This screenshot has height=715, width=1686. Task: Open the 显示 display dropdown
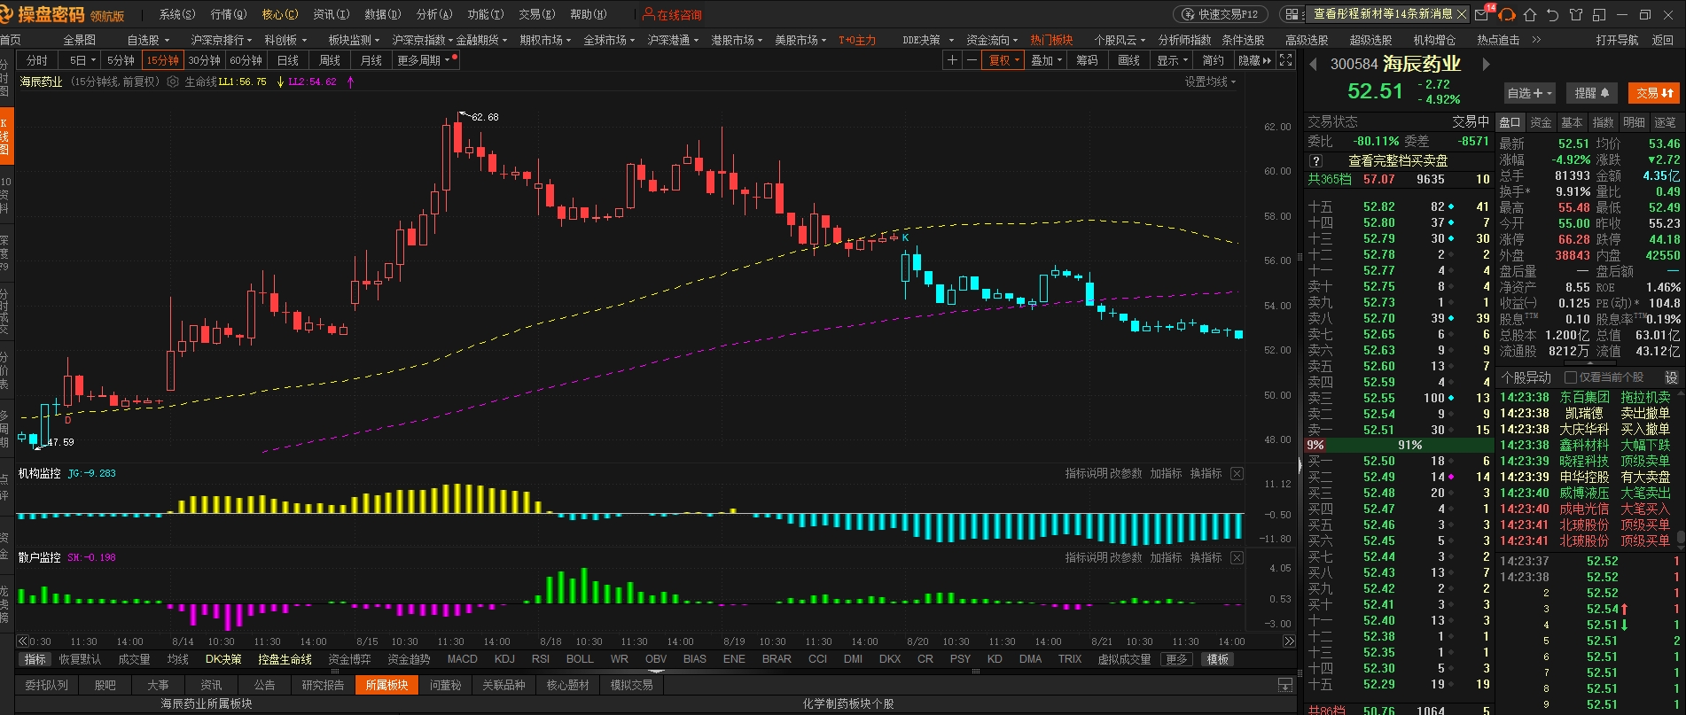[x=1172, y=60]
